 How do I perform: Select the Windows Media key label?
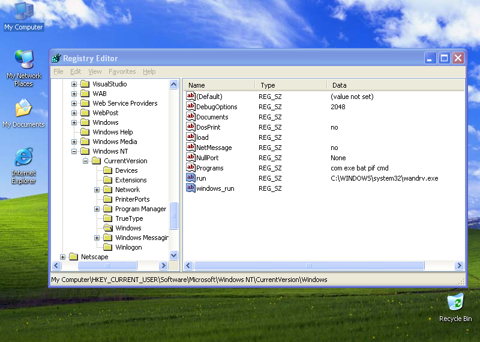point(115,142)
